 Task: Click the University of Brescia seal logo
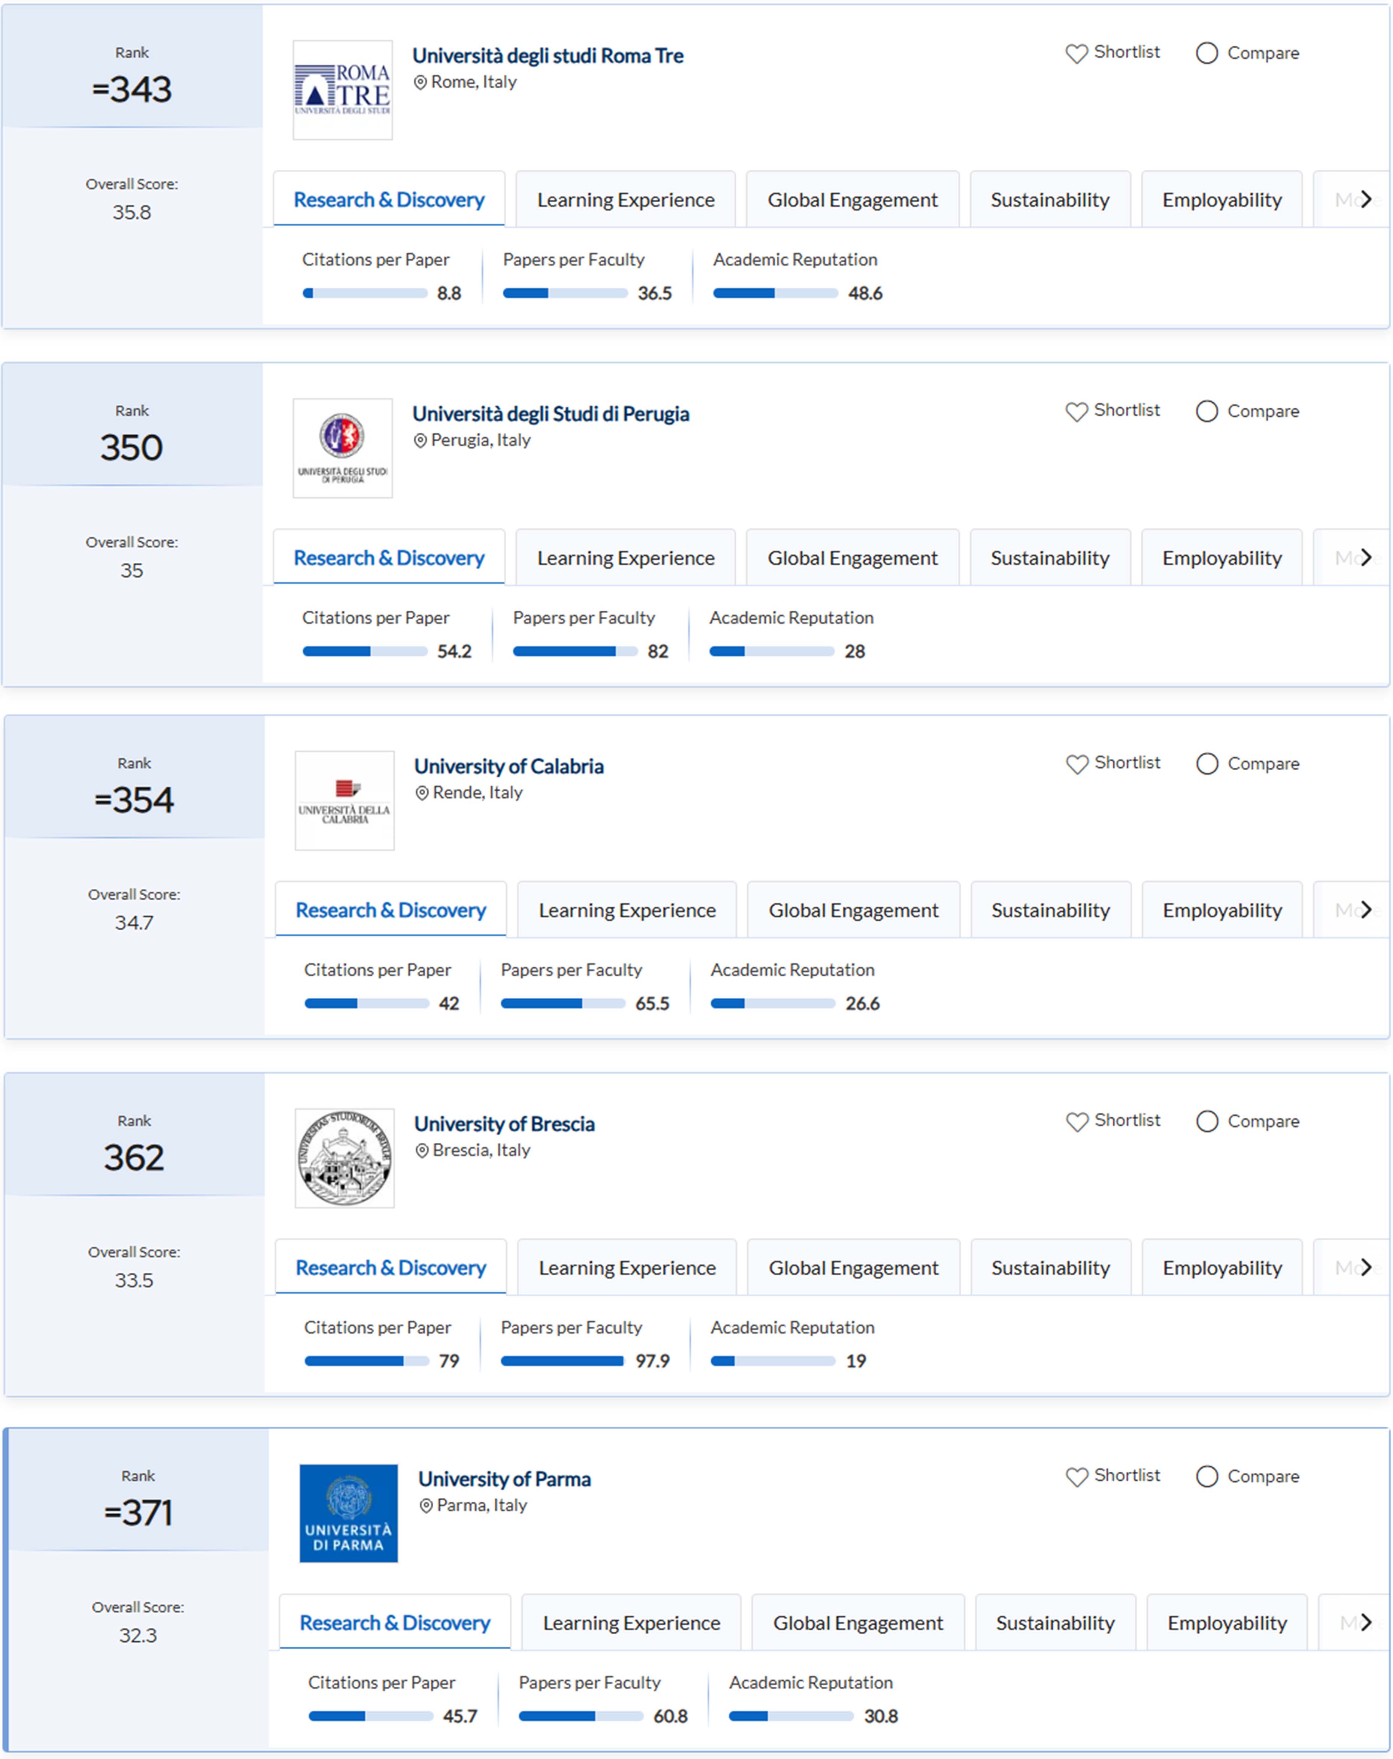coord(344,1158)
